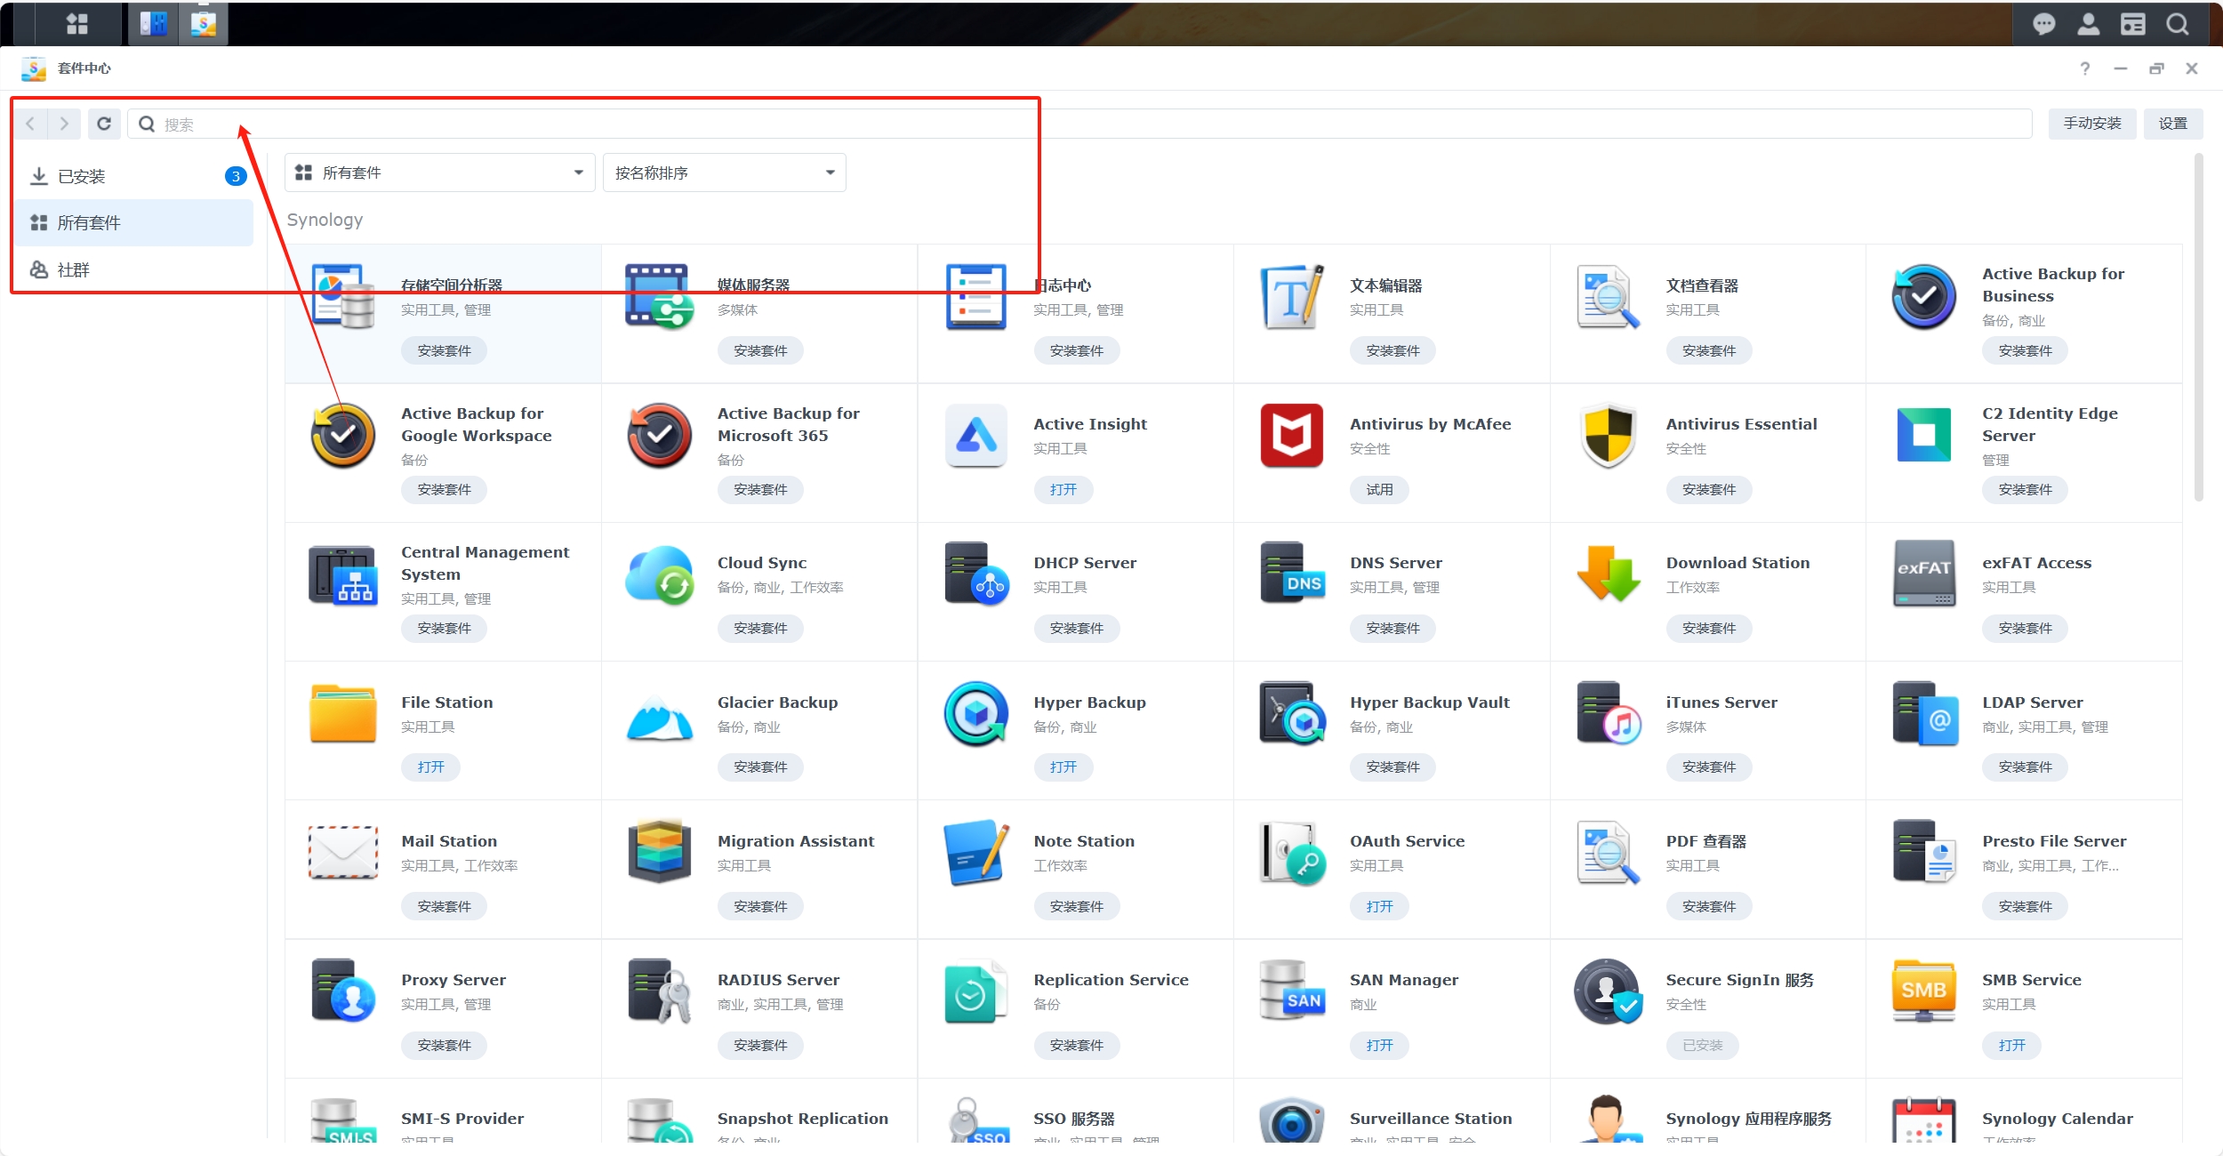Screen dimensions: 2223x1156
Task: Click 安装套件 for Mail Station
Action: (x=444, y=906)
